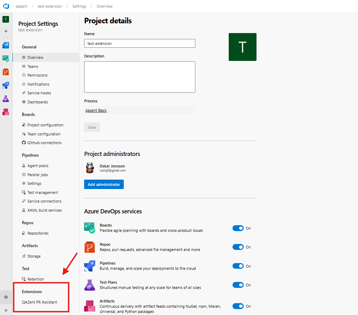This screenshot has width=358, height=315.
Task: Click the Repos service icon in services list
Action: coord(90,247)
